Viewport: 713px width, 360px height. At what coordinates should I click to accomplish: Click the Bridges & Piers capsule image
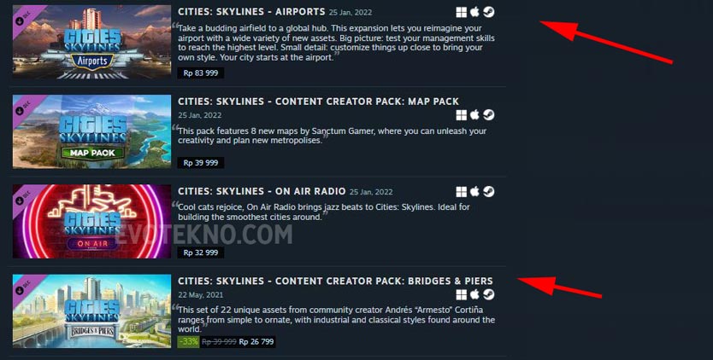pos(91,311)
